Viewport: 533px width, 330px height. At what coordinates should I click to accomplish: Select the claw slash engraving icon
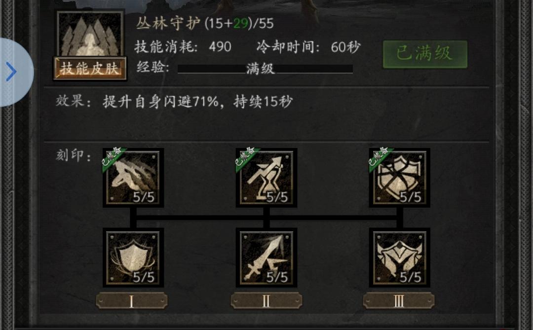133,178
